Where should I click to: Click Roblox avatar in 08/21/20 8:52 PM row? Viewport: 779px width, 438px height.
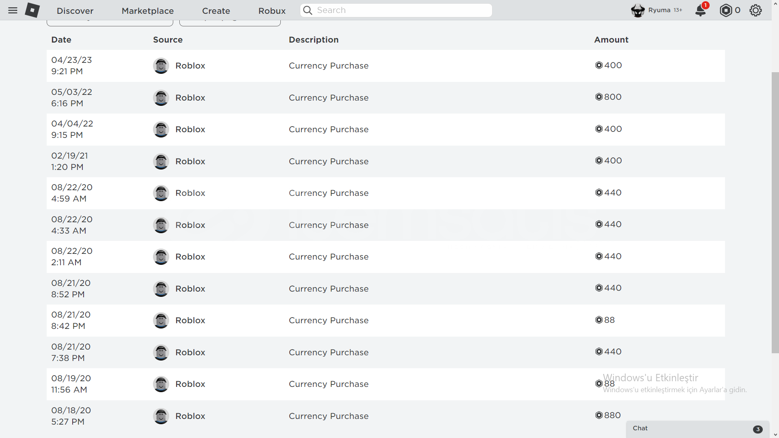(x=161, y=289)
